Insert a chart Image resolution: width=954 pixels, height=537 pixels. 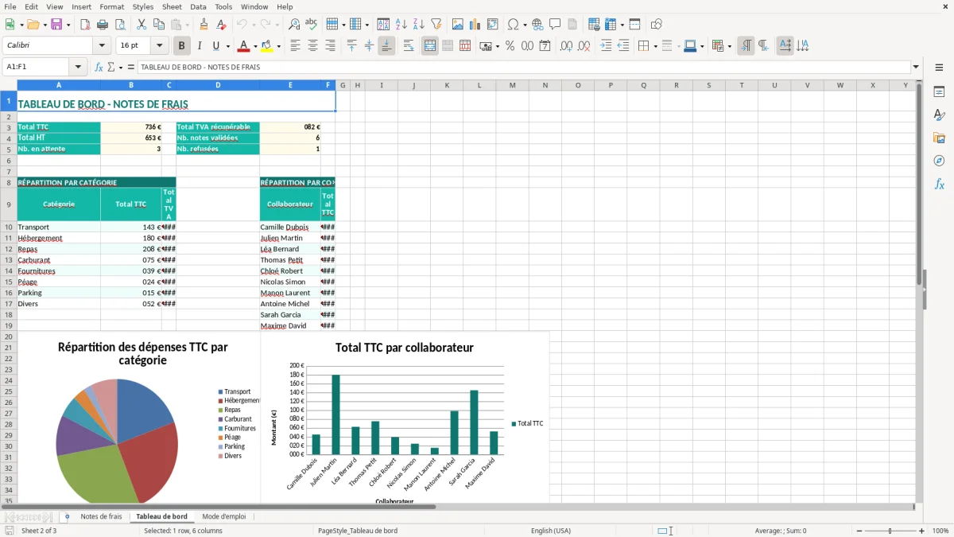click(x=475, y=25)
